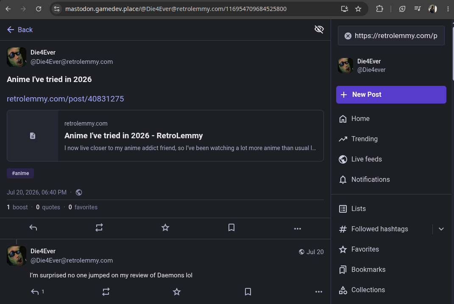
Task: Open more options on Daemons review comment
Action: pos(318,292)
